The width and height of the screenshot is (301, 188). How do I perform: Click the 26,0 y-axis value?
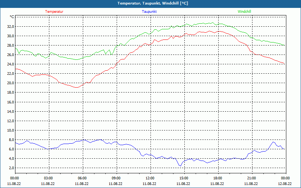[x=11, y=55]
